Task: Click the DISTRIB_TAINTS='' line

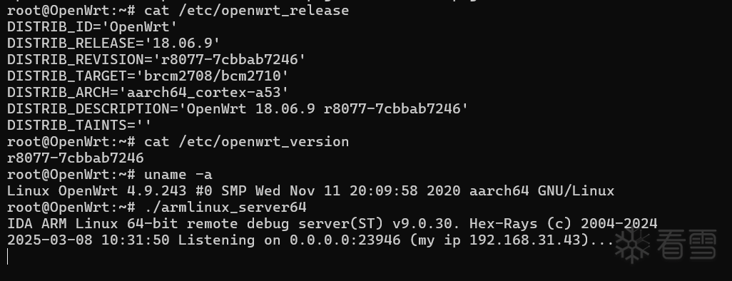Action: point(79,125)
